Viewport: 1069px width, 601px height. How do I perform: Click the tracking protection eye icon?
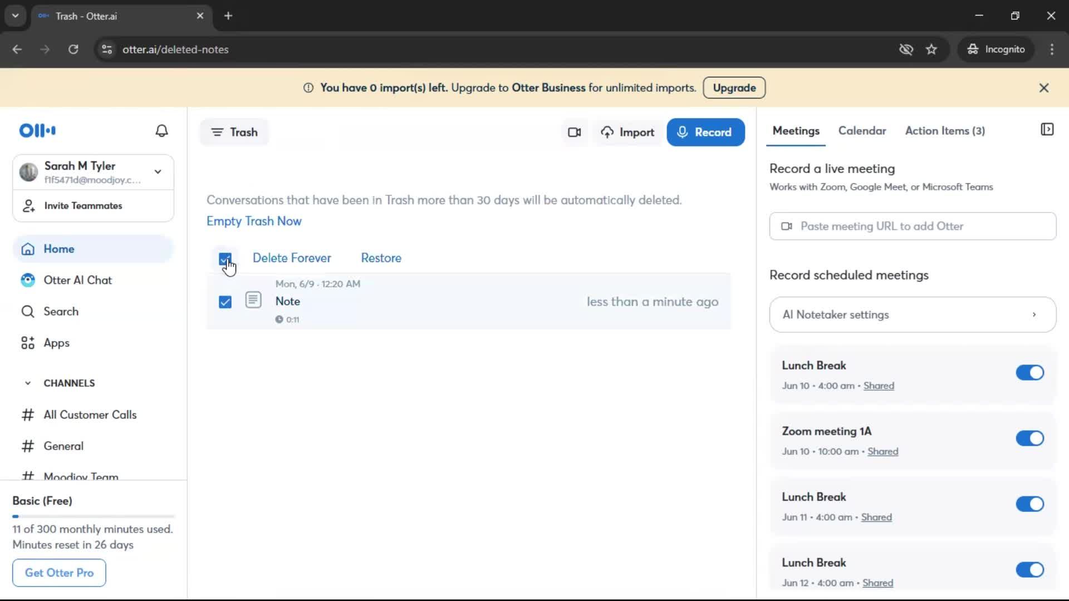[x=906, y=50]
